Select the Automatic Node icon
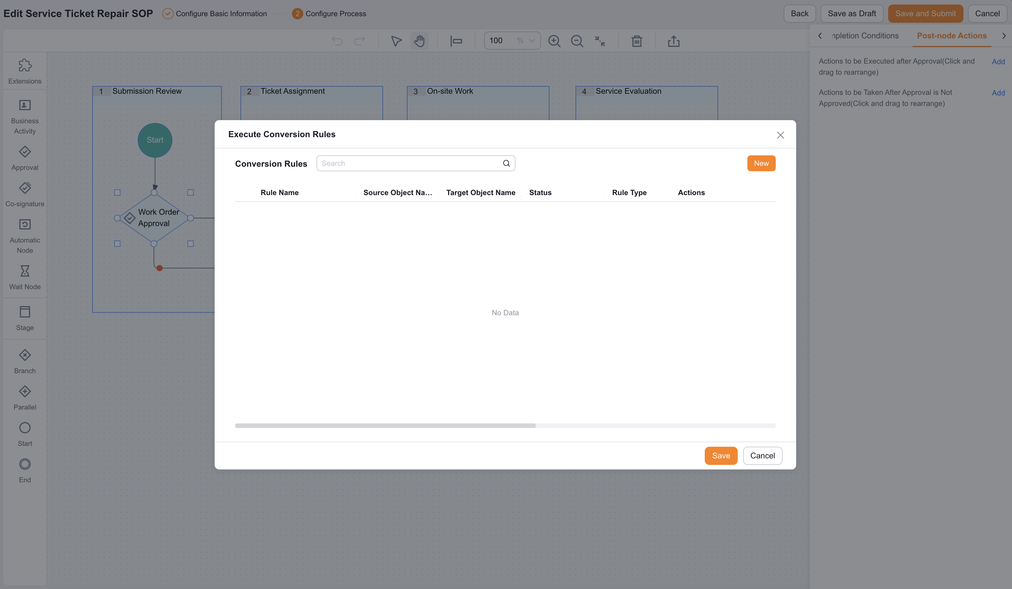 click(x=25, y=224)
